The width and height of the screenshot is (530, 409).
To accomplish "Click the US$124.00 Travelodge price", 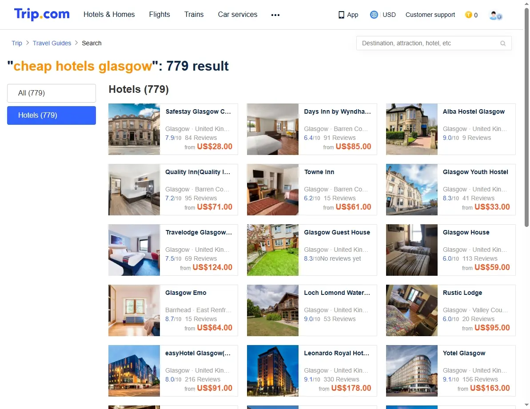I will pos(213,267).
